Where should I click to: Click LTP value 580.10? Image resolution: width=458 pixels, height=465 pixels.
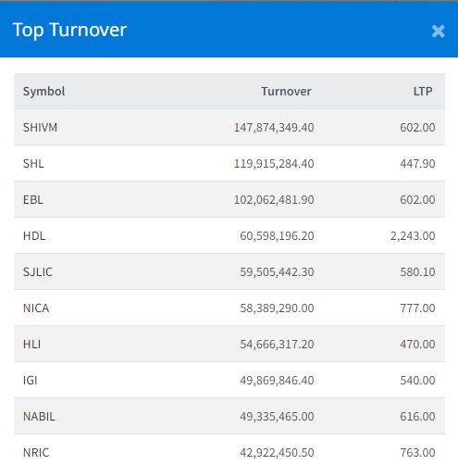coord(417,272)
